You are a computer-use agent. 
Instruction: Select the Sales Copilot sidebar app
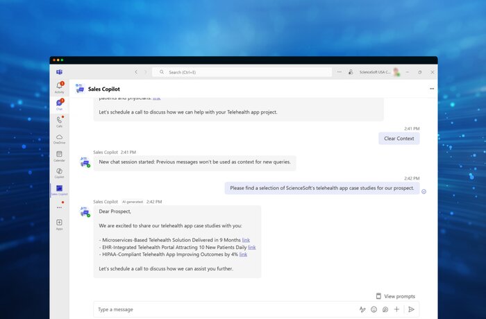pos(59,190)
